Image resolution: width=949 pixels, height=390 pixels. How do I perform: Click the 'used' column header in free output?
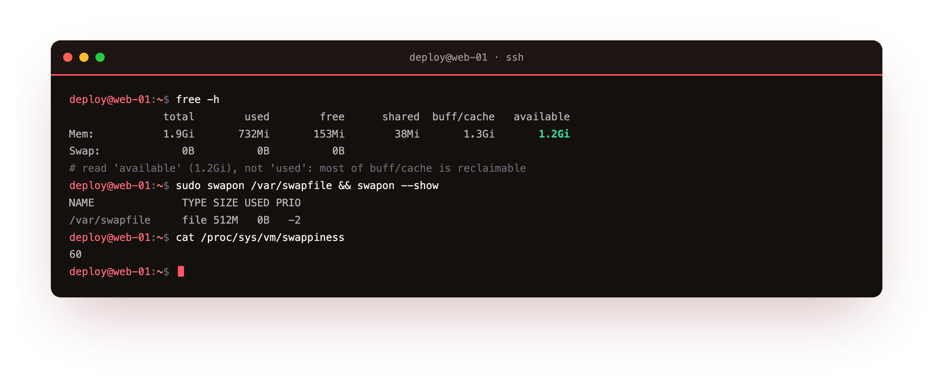click(257, 116)
